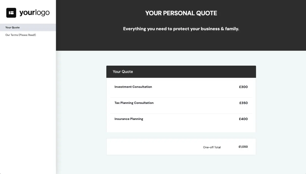306x174 pixels.
Task: Open Our Terms (Please Read!) page
Action: pyautogui.click(x=20, y=35)
